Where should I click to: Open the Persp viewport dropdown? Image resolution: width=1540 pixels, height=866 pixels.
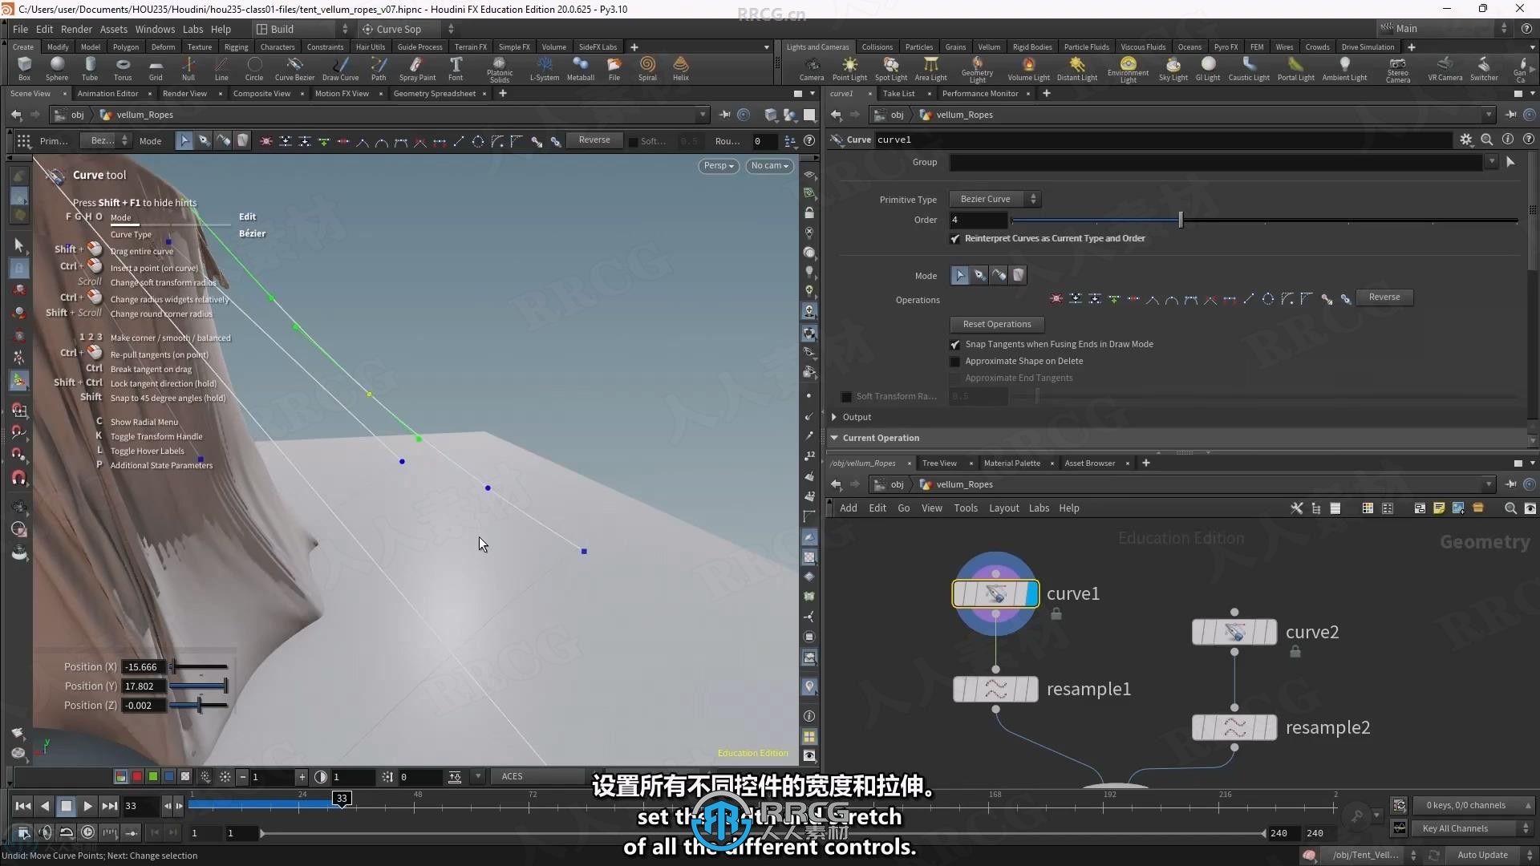719,166
